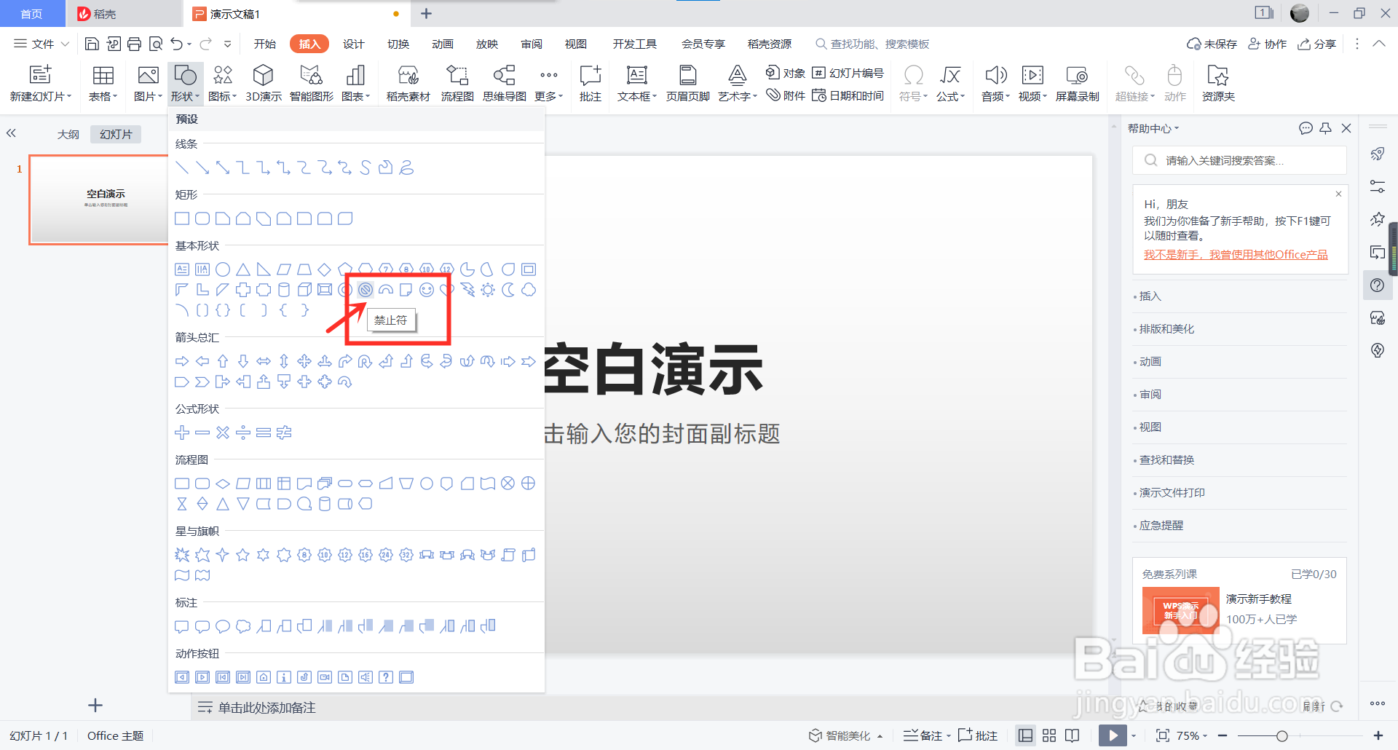Screen dimensions: 1398x750
Task: Select the straight line shape in 线条
Action: [182, 167]
